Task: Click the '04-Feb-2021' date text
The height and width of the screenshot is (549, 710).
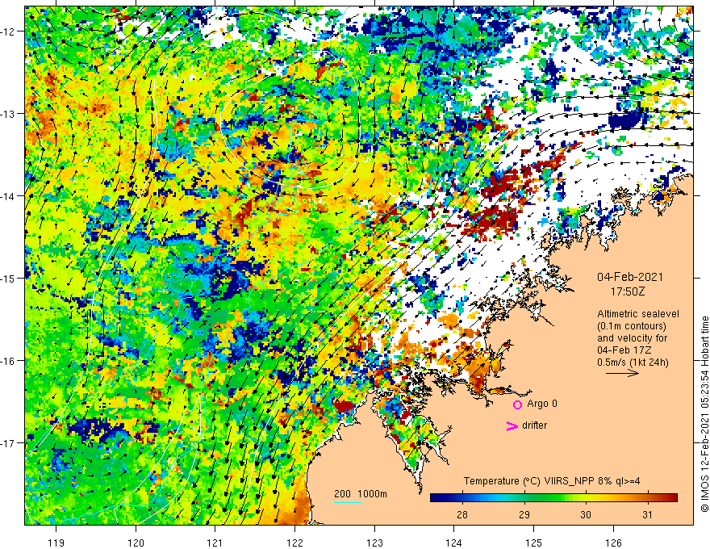Action: (x=630, y=277)
